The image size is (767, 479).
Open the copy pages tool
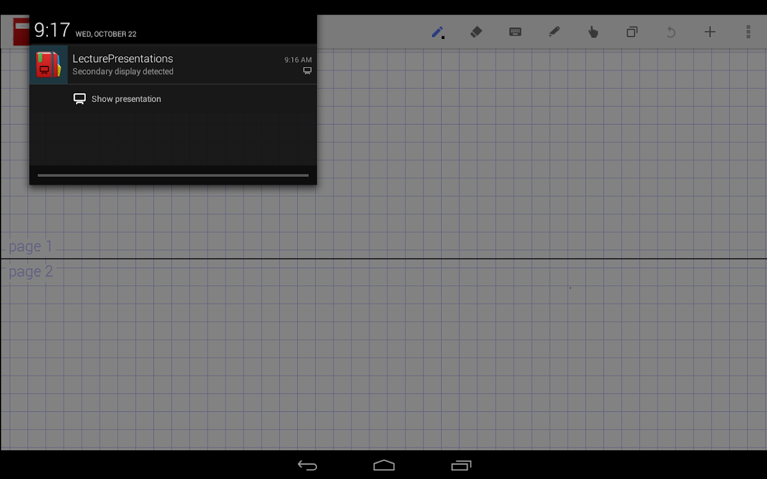point(632,32)
